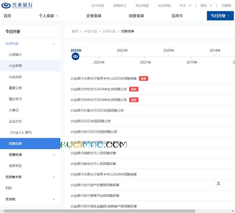Image resolution: width=235 pixels, height=213 pixels.
Task: Select 2021年 on the timeline
Action: coord(145,62)
